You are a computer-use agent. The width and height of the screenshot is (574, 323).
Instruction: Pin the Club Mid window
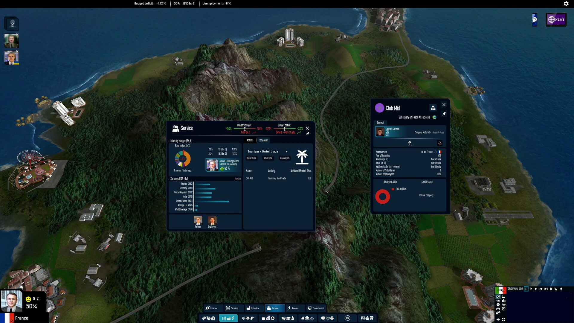point(444,114)
